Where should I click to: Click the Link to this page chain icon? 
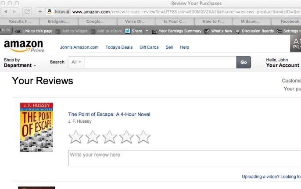[18, 31]
